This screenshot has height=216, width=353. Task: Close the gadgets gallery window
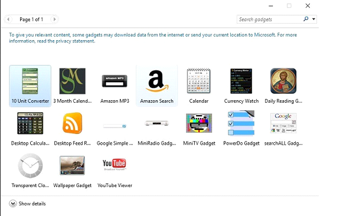pos(308,6)
